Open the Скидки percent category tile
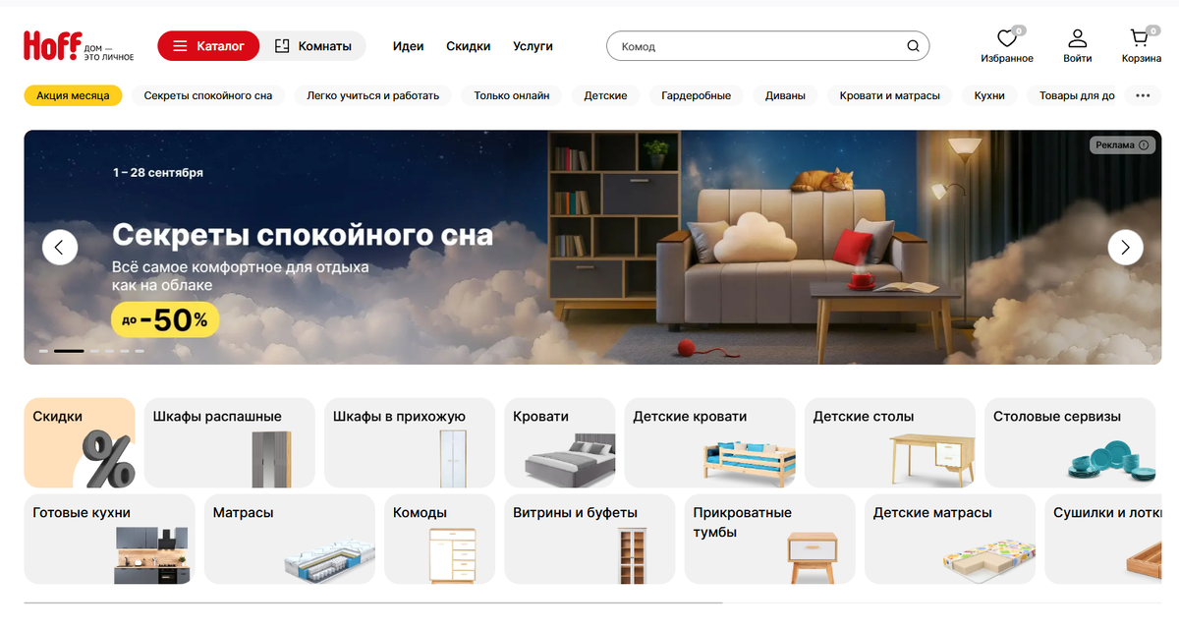This screenshot has height=630, width=1179. point(80,443)
